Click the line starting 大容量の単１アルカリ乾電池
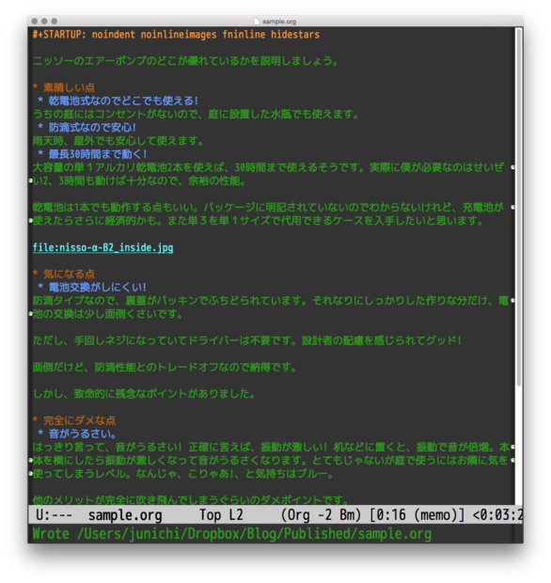551x583 pixels. coord(268,167)
